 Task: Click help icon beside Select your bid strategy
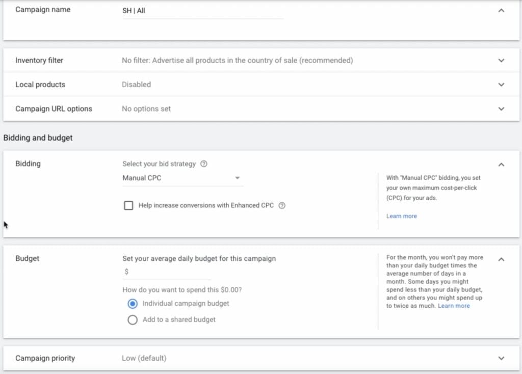[x=204, y=164]
